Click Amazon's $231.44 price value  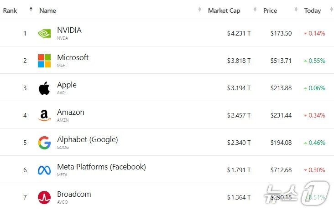pos(281,115)
